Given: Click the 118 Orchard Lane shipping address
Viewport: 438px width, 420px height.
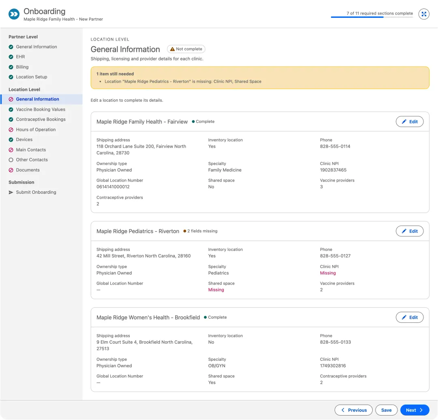Looking at the screenshot, I should click(x=141, y=150).
